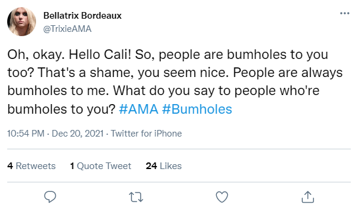View the 4 Retweets list
The height and width of the screenshot is (219, 358).
[x=31, y=166]
